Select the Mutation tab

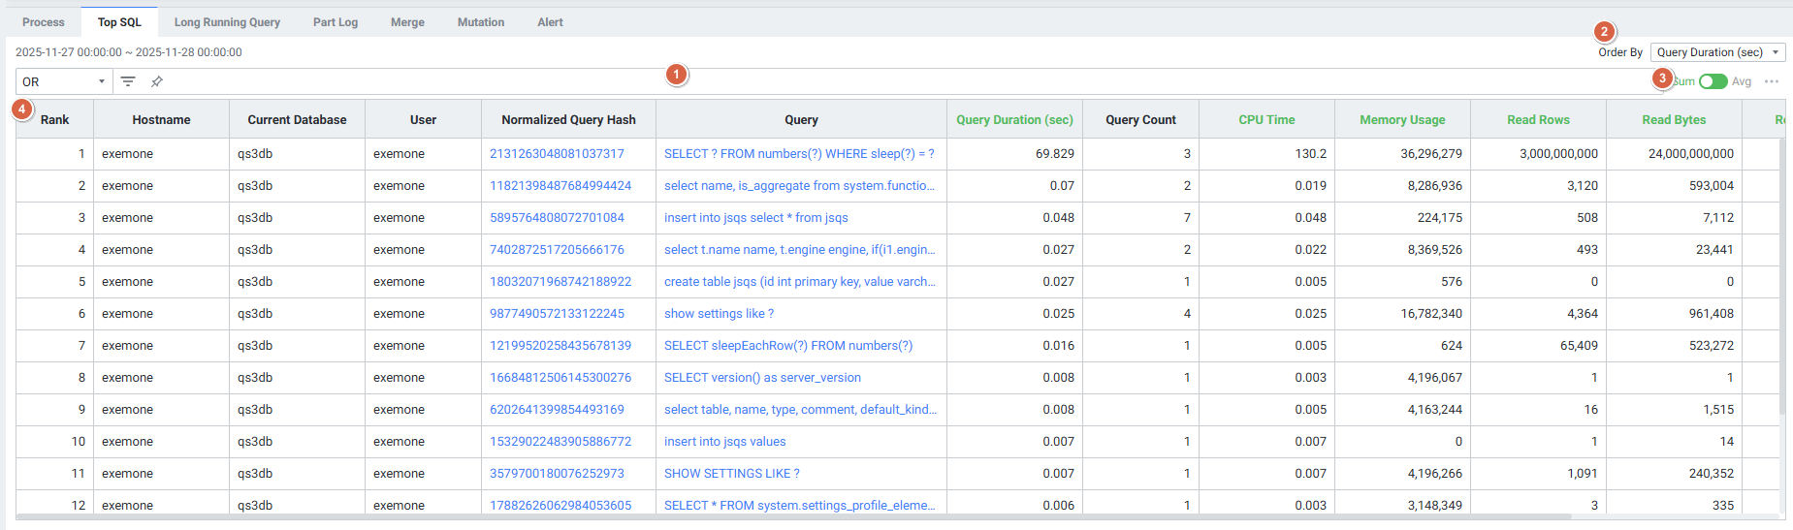pyautogui.click(x=481, y=22)
